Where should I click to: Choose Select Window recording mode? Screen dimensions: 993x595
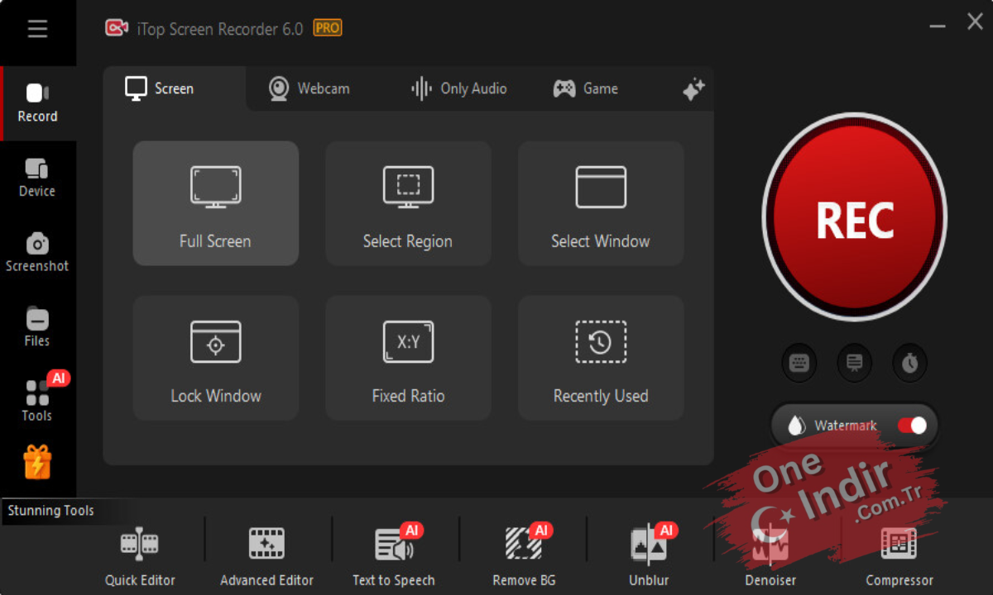click(601, 203)
